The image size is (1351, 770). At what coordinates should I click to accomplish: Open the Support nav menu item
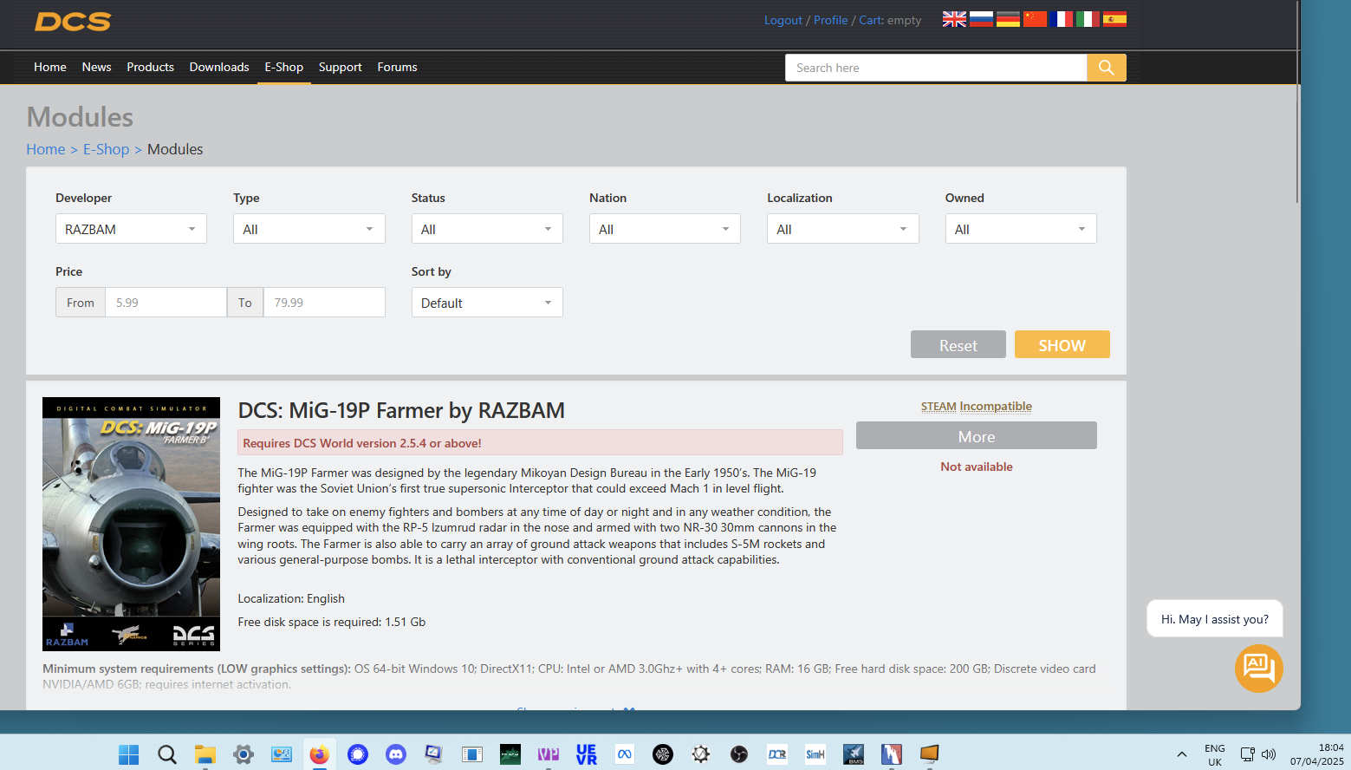341,67
